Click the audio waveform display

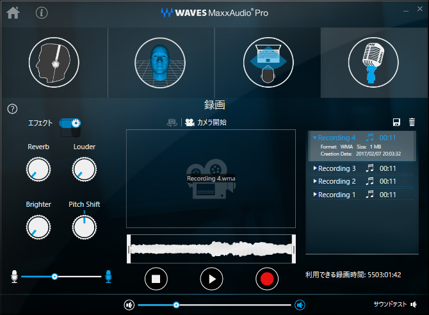coord(211,249)
